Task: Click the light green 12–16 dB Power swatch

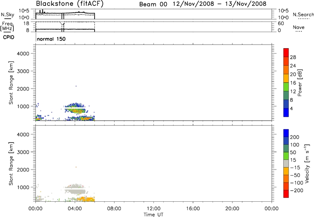Action: coord(286,87)
